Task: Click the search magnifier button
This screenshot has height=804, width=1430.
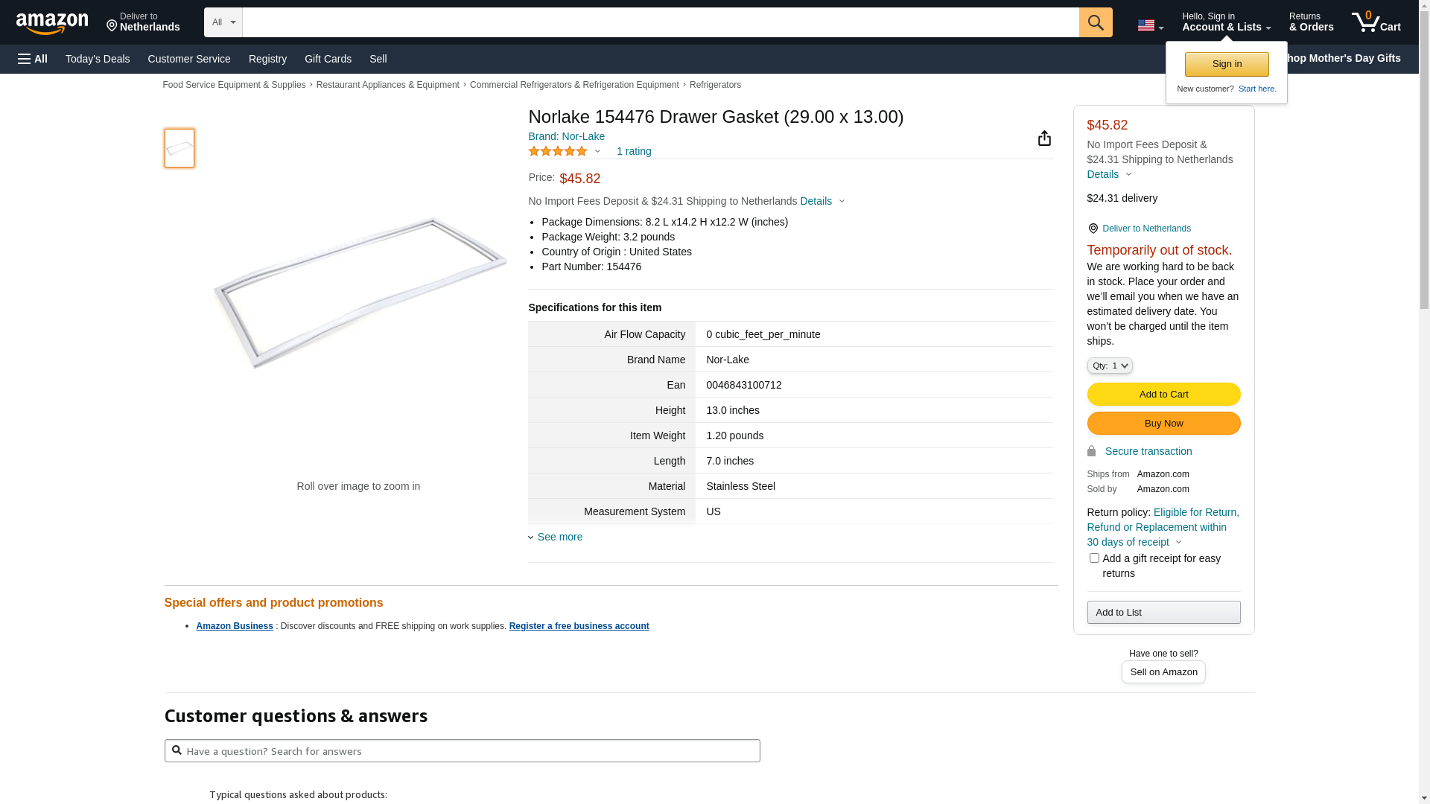Action: (x=1096, y=22)
